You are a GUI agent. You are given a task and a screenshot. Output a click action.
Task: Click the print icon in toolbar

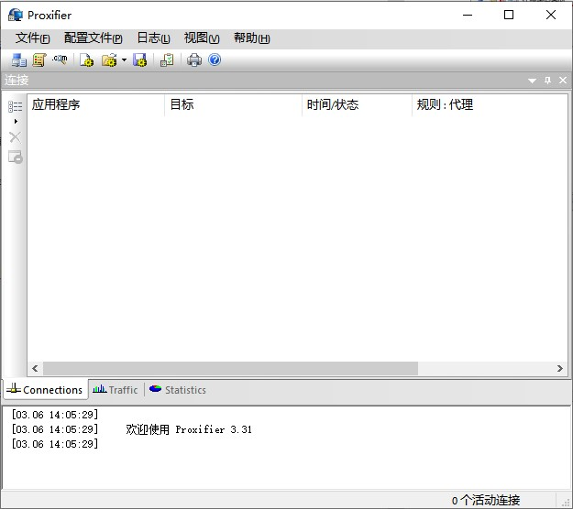coord(194,60)
